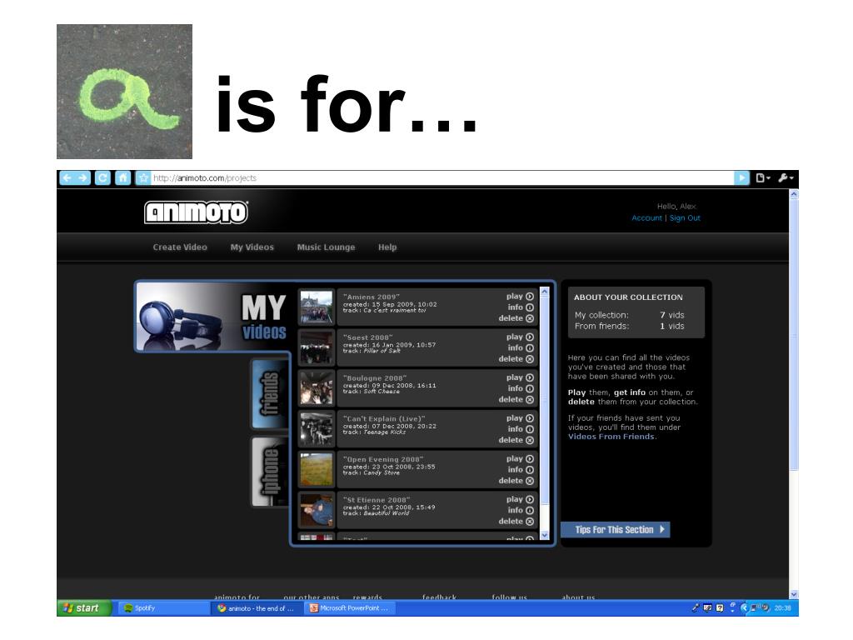The width and height of the screenshot is (853, 640).
Task: Delete the "Boulogne 2008" video
Action: click(x=516, y=399)
